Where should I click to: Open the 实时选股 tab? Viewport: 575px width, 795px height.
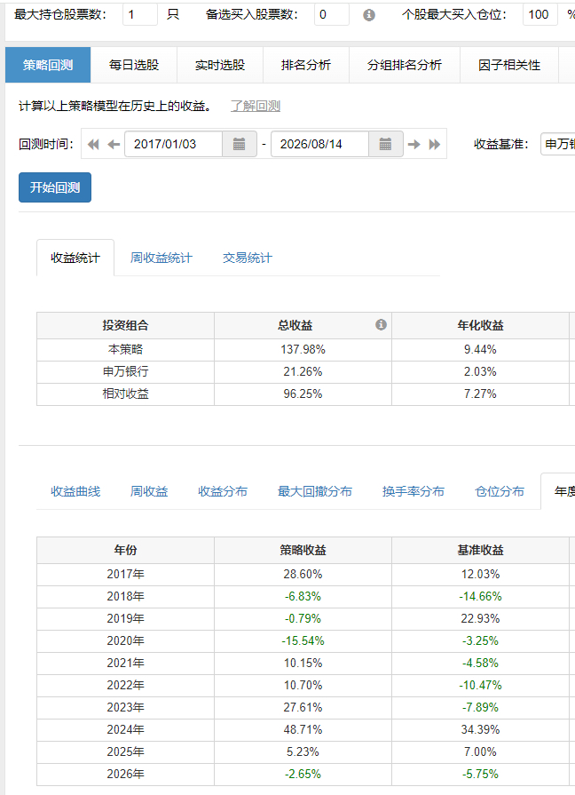point(220,65)
